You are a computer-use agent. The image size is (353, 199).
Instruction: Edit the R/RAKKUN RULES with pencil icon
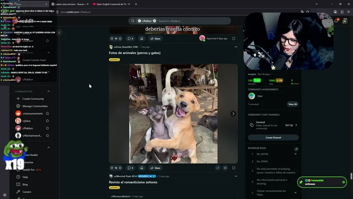[x=296, y=149]
